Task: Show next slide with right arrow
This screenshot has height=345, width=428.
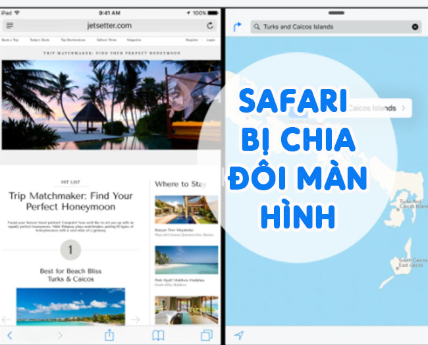Action: click(136, 319)
